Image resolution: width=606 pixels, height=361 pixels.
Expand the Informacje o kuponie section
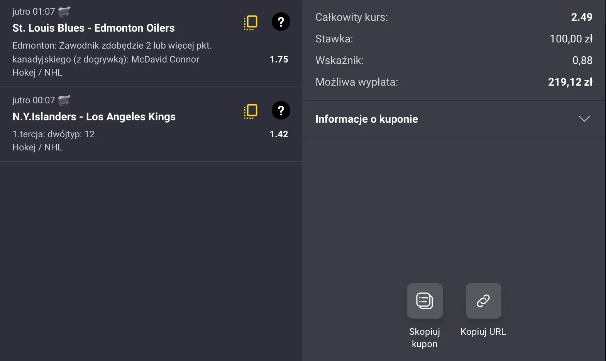pyautogui.click(x=367, y=119)
